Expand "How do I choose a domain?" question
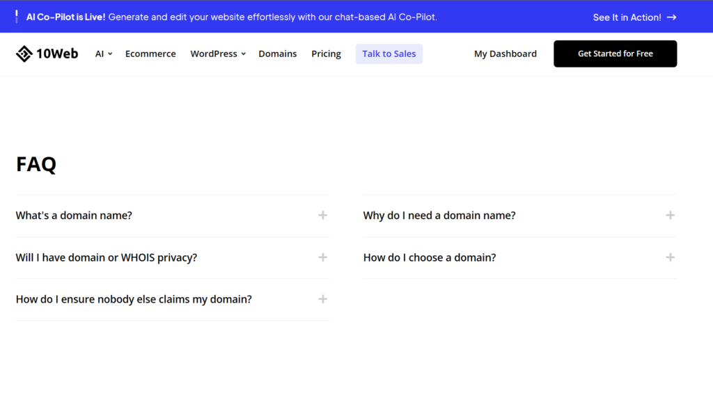The width and height of the screenshot is (713, 402). tap(429, 257)
